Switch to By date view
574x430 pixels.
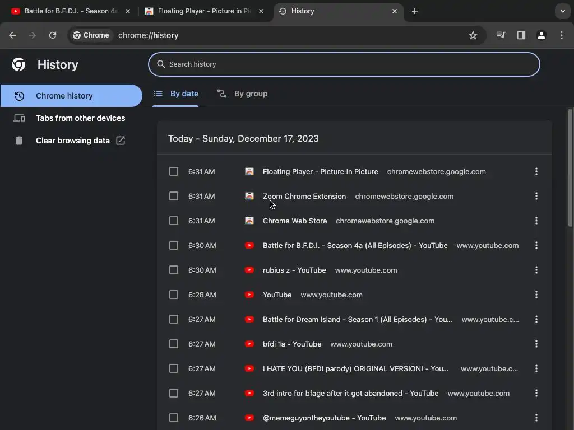pos(175,94)
